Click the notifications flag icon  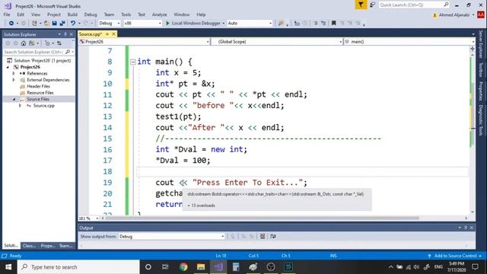[x=361, y=5]
